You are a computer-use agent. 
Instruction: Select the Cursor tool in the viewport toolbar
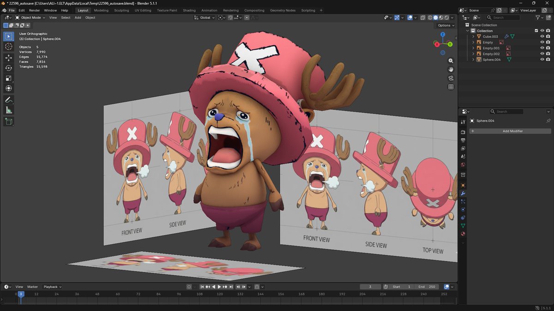pyautogui.click(x=9, y=47)
